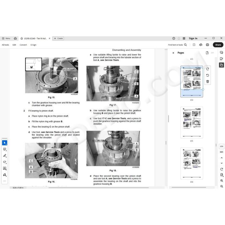Viewport: 225px width, 225px height.
Task: Open the Help question mark icon
Action: click(x=174, y=38)
